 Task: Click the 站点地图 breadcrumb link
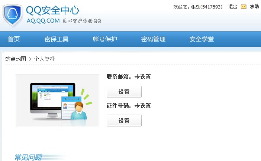tap(16, 59)
